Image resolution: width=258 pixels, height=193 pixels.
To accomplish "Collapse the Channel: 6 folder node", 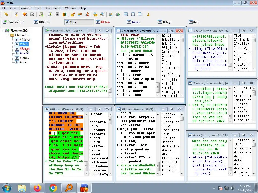I will tap(8, 35).
